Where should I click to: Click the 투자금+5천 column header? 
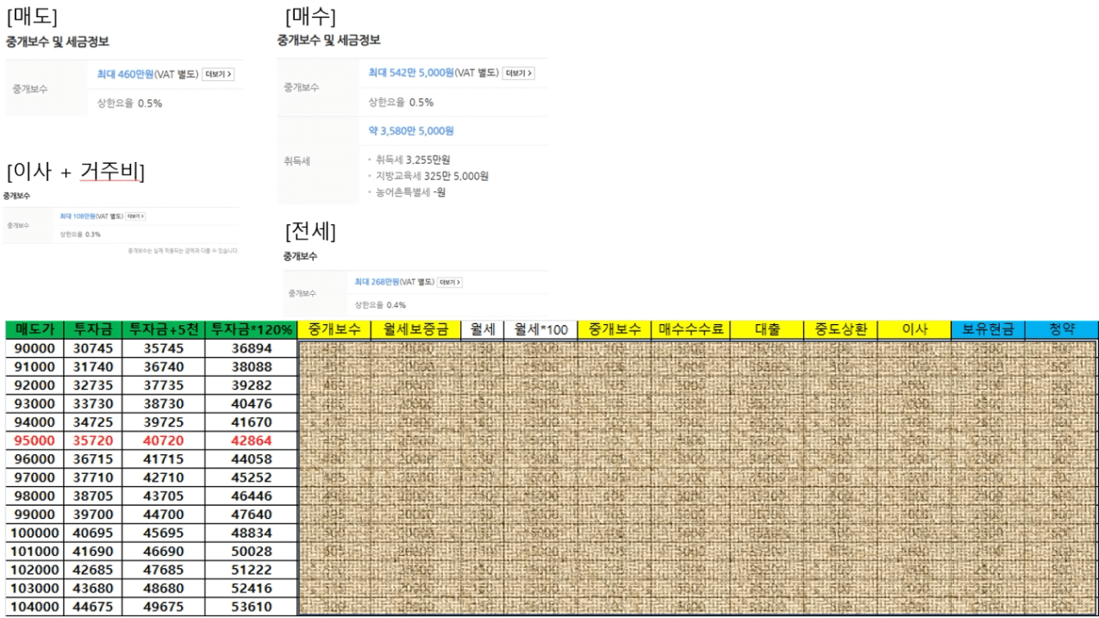coord(163,329)
